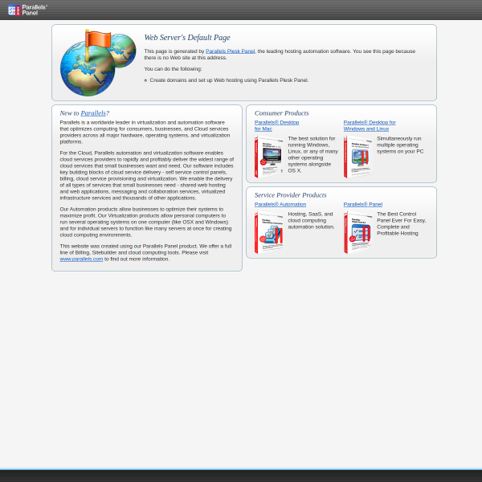The image size is (482, 482).
Task: Click 'Simultaneously run multiple operating systems' description
Action: point(400,145)
